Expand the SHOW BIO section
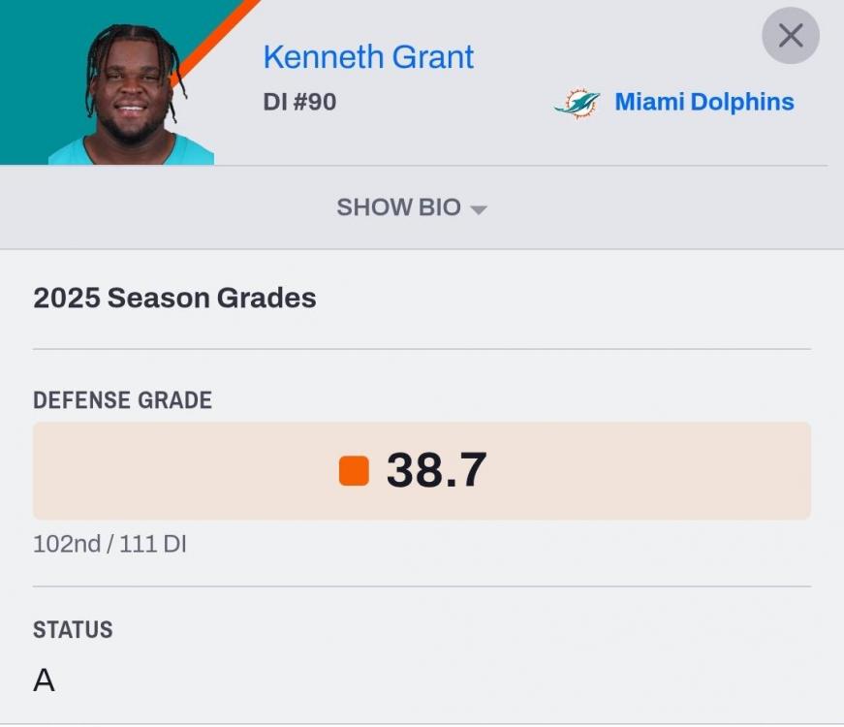The width and height of the screenshot is (844, 727). coord(398,207)
